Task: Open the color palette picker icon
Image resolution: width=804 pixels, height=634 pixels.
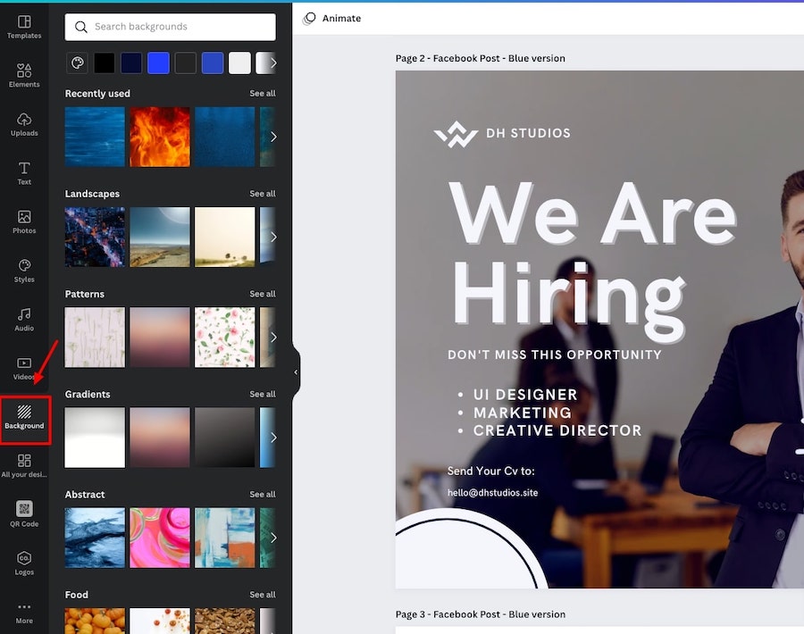Action: [x=78, y=63]
